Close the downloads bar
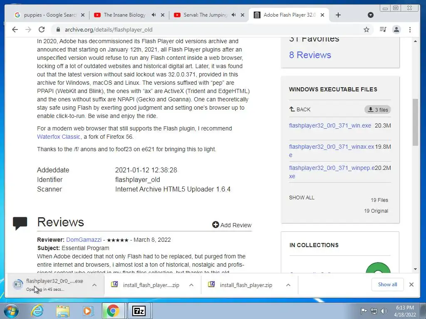 coord(411,284)
